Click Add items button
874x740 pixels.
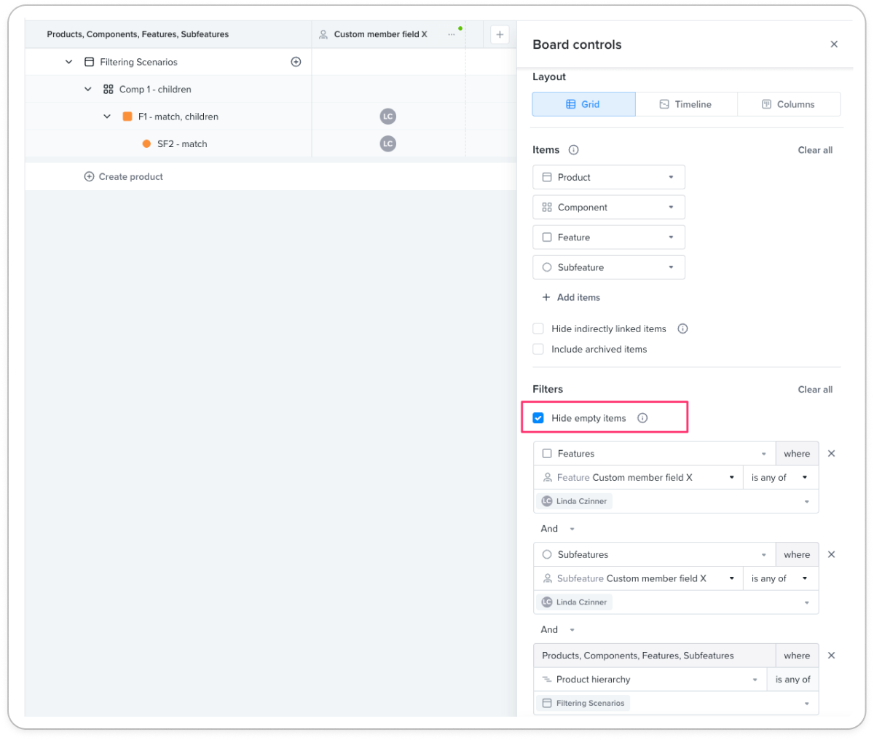[x=571, y=297]
